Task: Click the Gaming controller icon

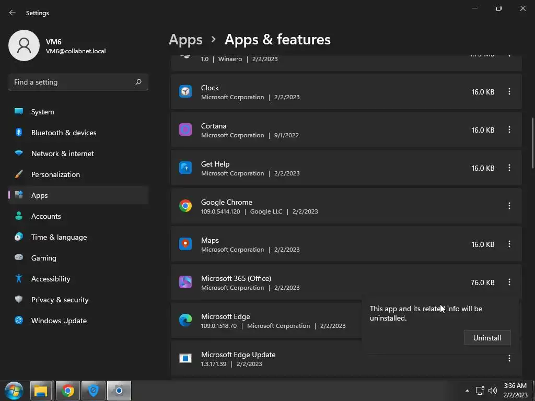Action: click(19, 257)
